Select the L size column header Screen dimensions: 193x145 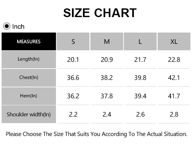[x=140, y=42]
